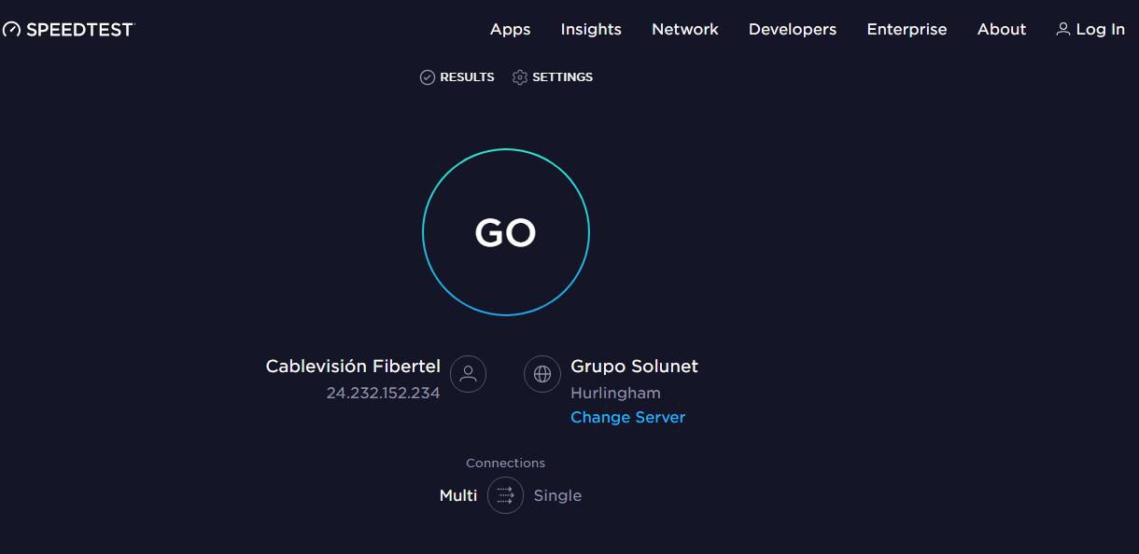The width and height of the screenshot is (1139, 554).
Task: Select Multi connections mode
Action: (458, 495)
